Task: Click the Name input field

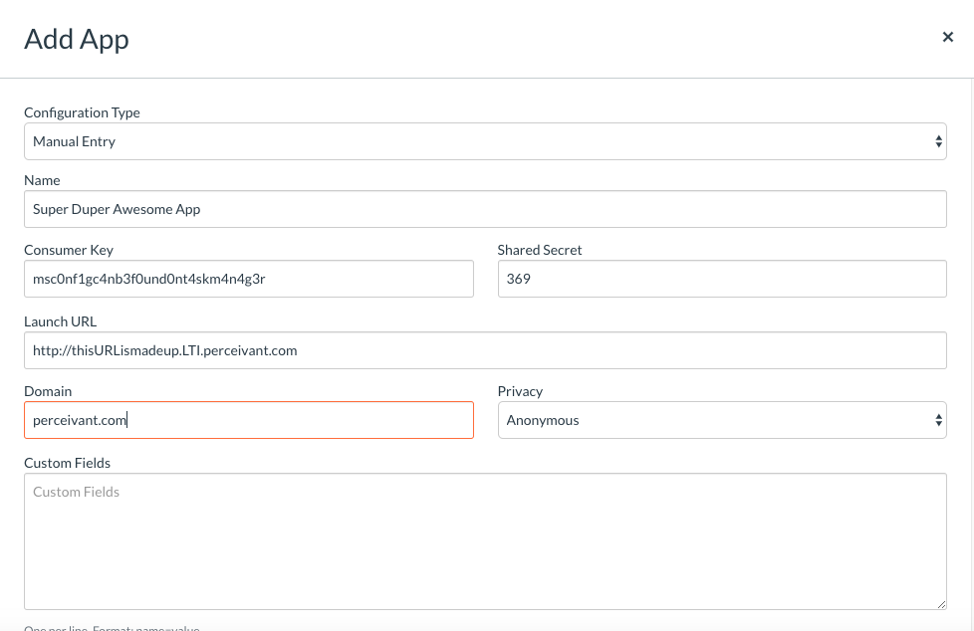Action: (485, 209)
